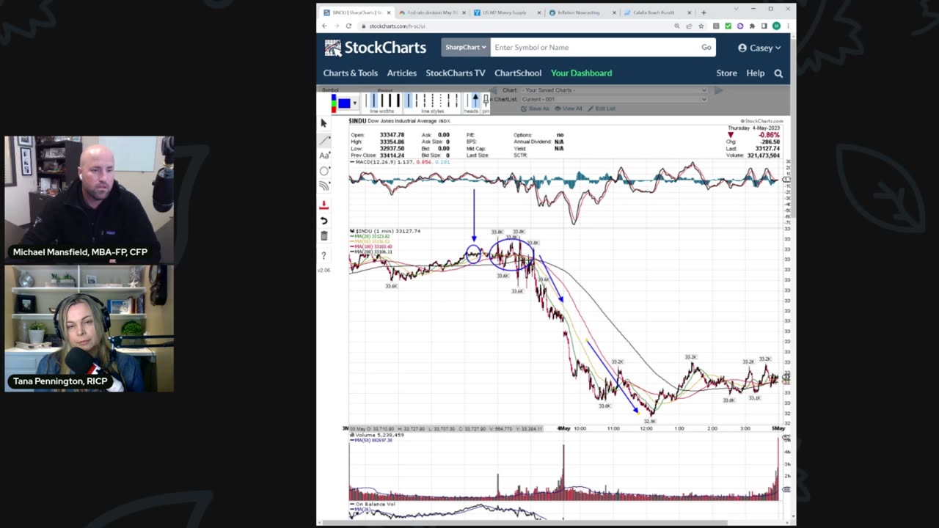Select the line drawing tool
939x528 pixels.
pos(324,139)
